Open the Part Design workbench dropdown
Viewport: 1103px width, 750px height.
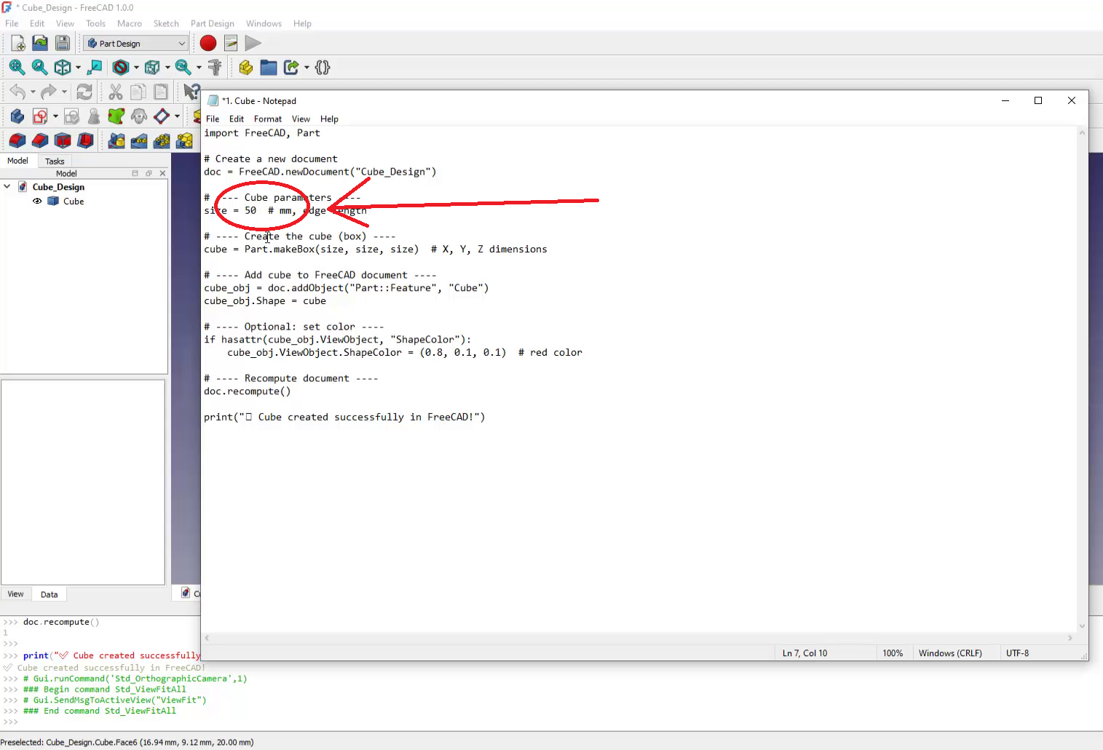tap(136, 44)
